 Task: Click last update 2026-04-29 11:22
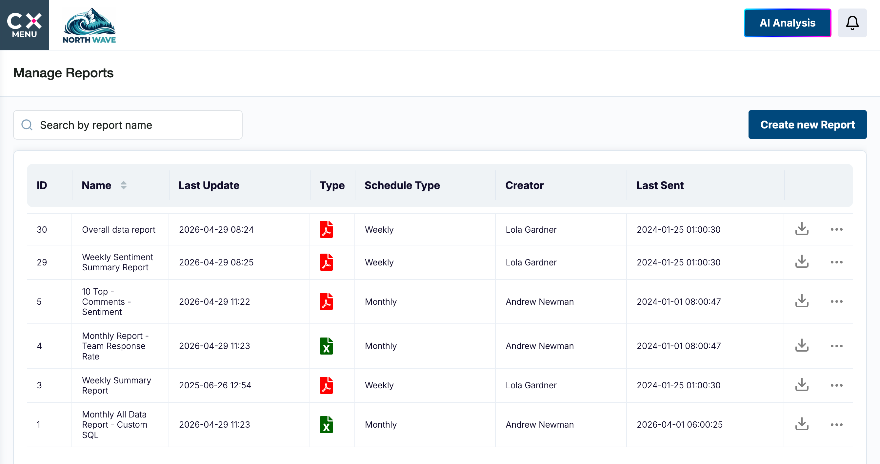(214, 301)
